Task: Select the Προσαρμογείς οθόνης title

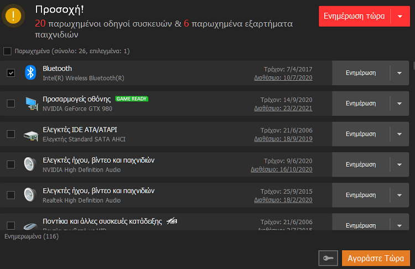Action: coord(77,99)
